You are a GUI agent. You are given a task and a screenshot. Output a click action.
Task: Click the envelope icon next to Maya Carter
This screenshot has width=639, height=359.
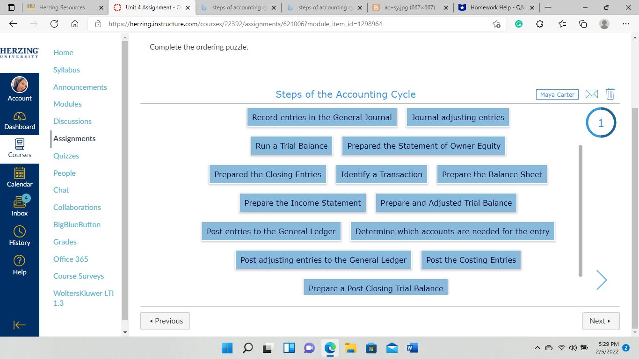point(591,93)
